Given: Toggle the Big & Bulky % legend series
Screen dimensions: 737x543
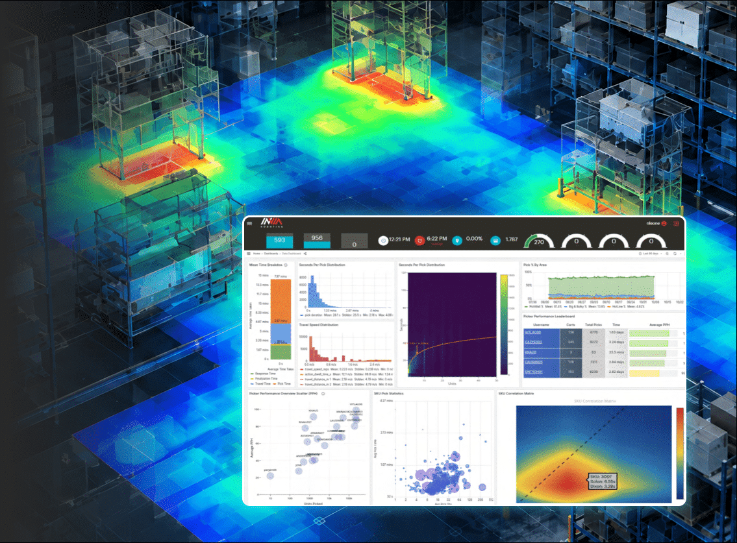Looking at the screenshot, I should [x=575, y=307].
